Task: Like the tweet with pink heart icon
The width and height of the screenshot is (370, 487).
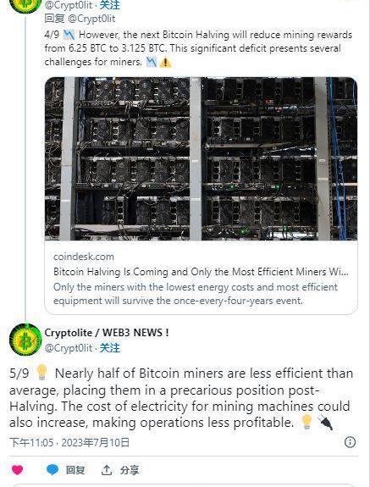Action: (18, 469)
